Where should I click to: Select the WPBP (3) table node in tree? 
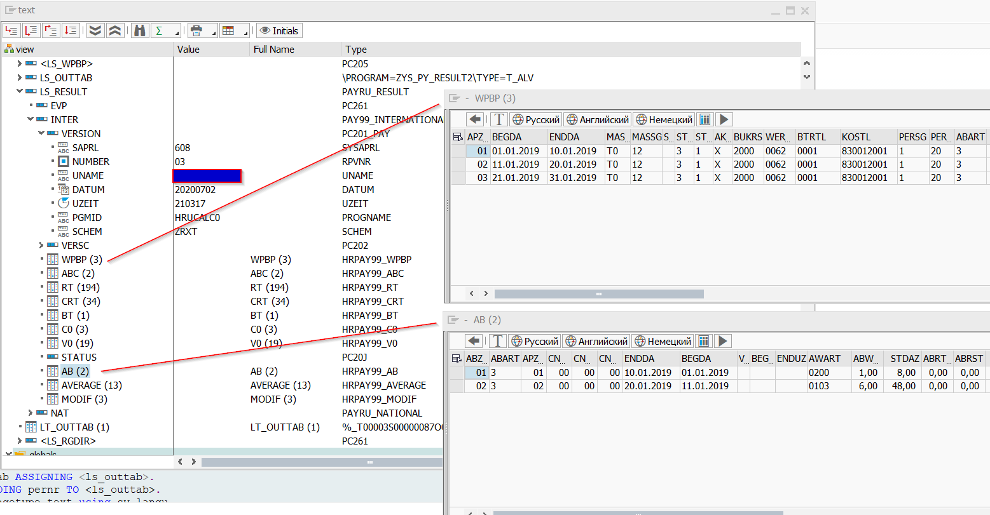coord(81,259)
